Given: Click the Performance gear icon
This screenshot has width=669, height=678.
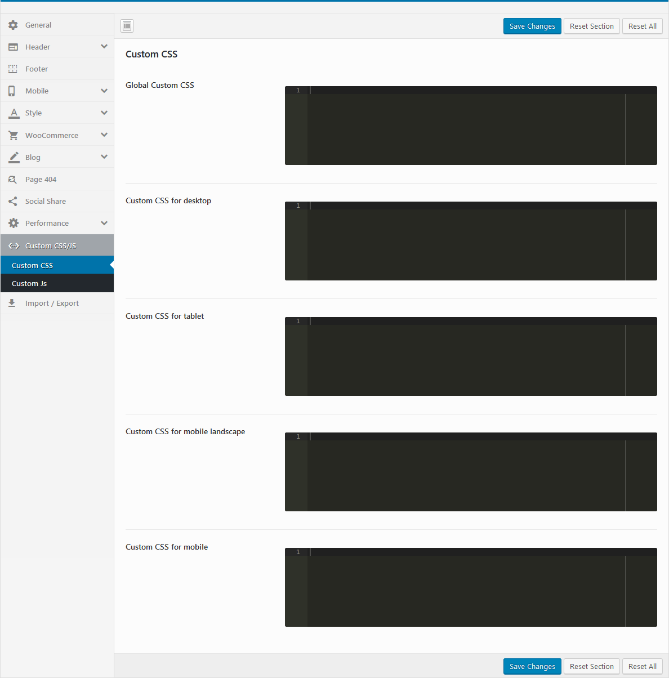Looking at the screenshot, I should [x=14, y=223].
